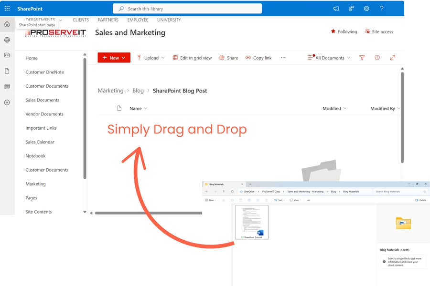Viewport: 430px width, 286px height.
Task: Click the Search this library field
Action: pos(186,8)
